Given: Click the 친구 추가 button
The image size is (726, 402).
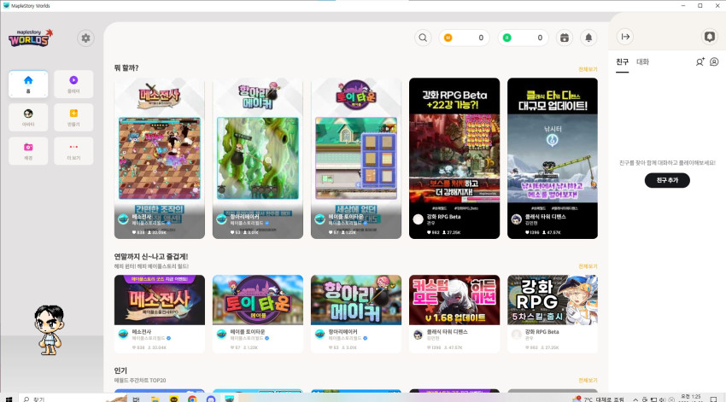Looking at the screenshot, I should click(x=667, y=180).
